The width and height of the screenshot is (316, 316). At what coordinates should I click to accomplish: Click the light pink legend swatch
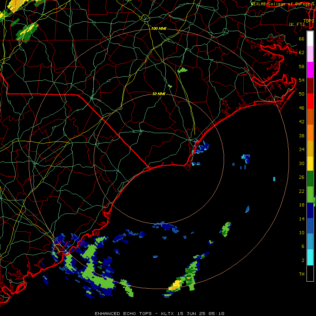click(x=310, y=54)
